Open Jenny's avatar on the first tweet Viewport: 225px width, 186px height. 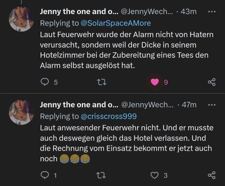[x=21, y=19]
